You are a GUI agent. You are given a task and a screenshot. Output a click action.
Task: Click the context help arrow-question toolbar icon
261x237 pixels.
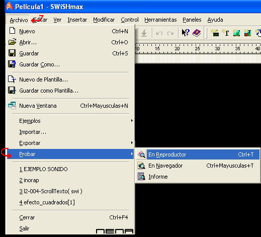point(186,33)
